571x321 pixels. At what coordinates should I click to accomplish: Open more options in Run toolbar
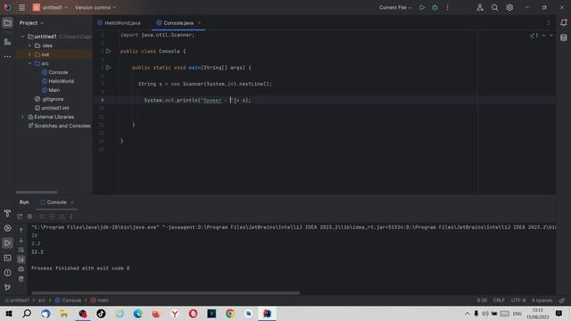pyautogui.click(x=71, y=217)
